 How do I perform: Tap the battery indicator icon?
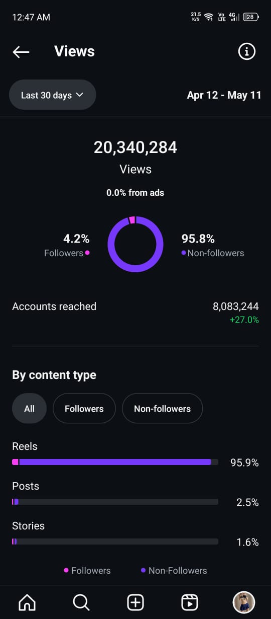point(250,17)
